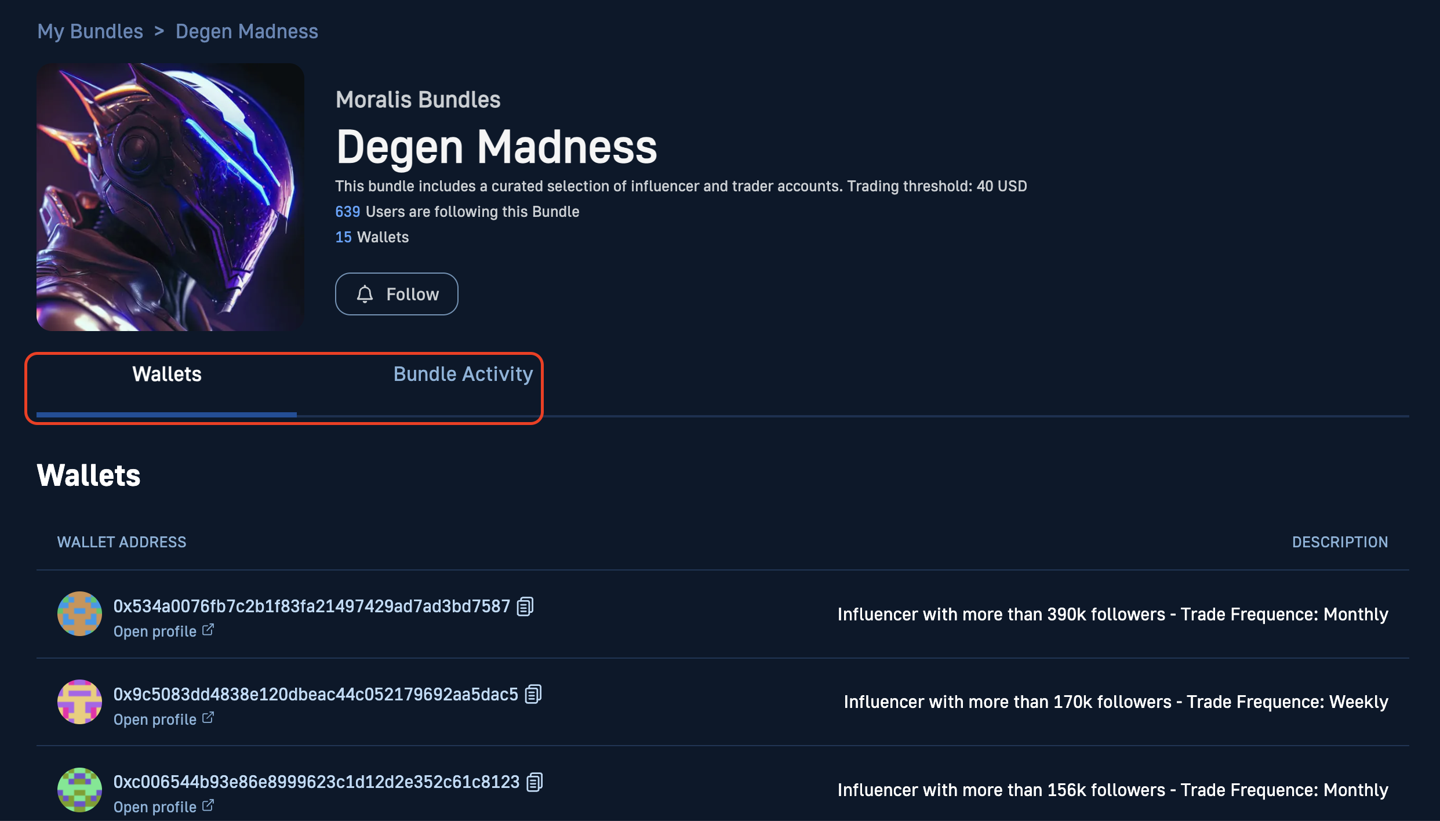
Task: Click description with 156k followers
Action: tap(1112, 790)
